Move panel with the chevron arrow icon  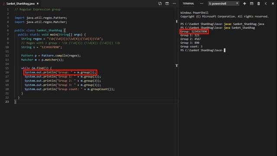tap(266, 3)
